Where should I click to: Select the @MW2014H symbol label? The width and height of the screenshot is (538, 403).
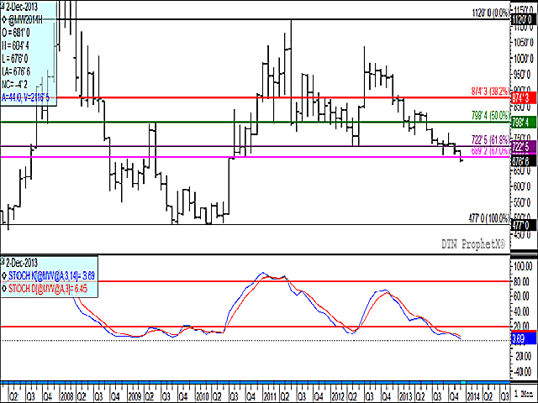pos(25,20)
